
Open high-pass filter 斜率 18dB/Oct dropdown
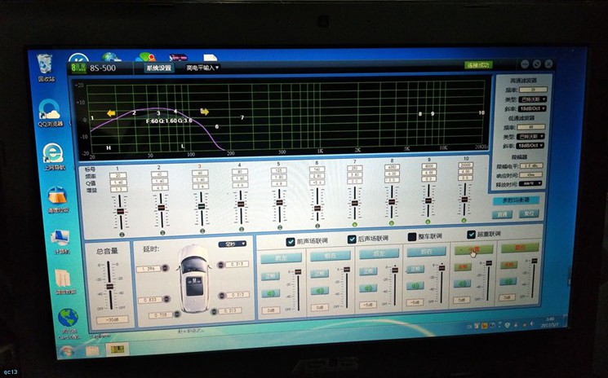(x=532, y=108)
